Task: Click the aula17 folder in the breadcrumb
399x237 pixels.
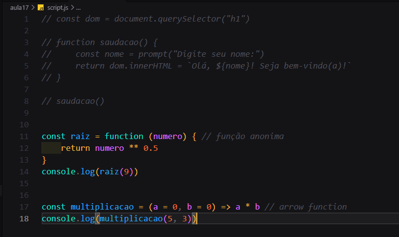Action: pos(20,8)
